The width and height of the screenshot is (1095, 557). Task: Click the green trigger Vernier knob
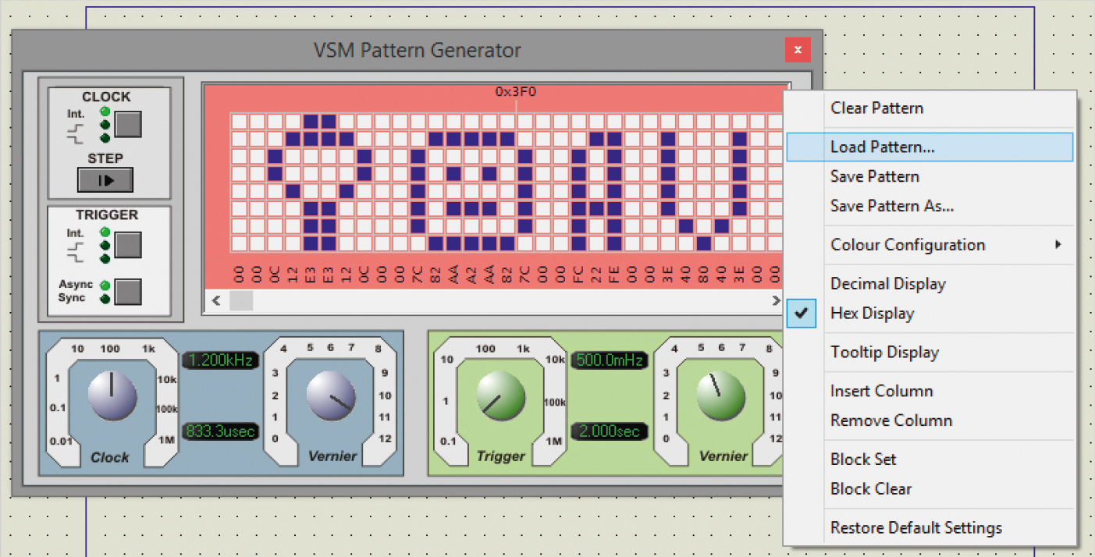tap(720, 395)
